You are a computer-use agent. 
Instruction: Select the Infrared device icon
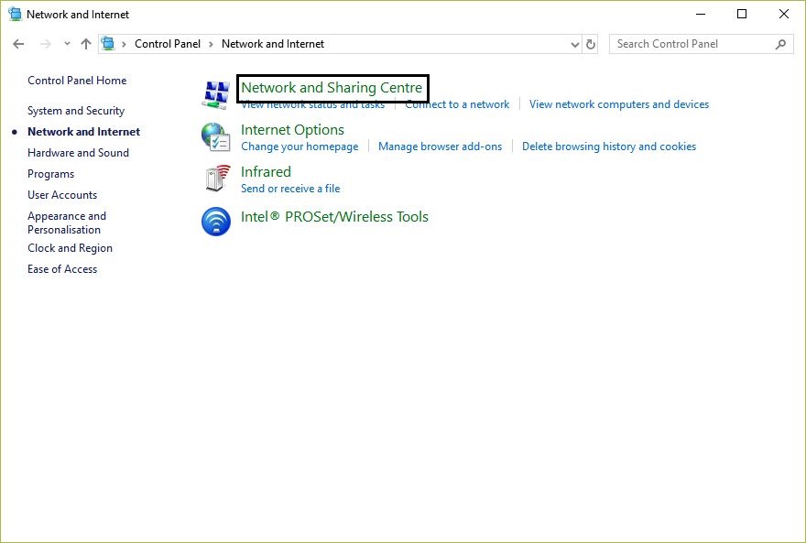(215, 178)
